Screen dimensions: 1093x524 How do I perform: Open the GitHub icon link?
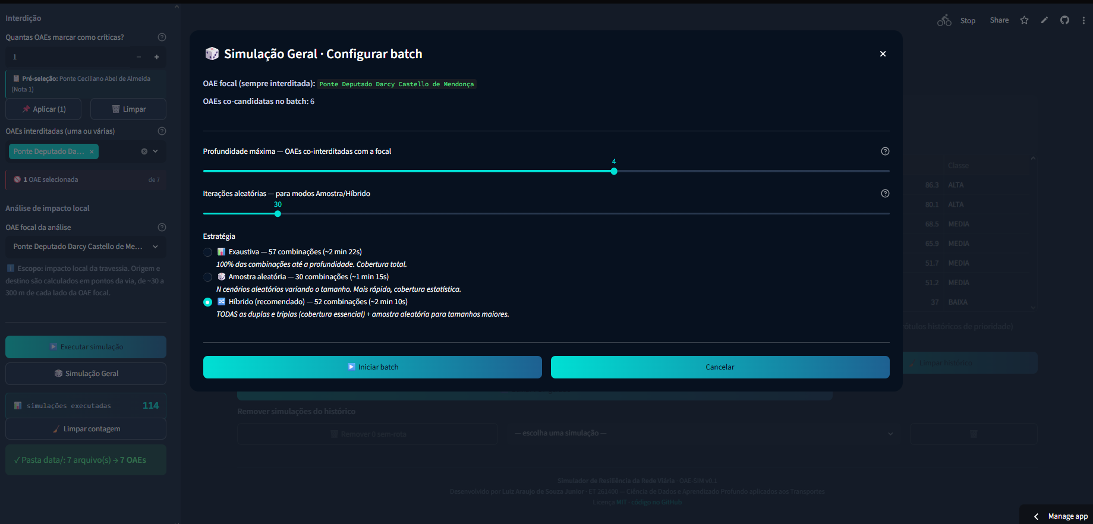coord(1064,20)
